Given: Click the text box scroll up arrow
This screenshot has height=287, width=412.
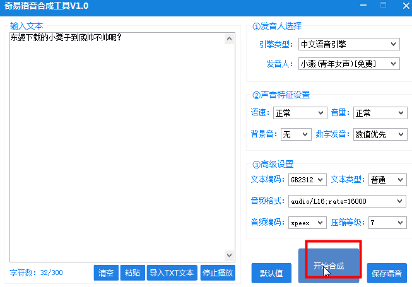Looking at the screenshot, I should pyautogui.click(x=230, y=39).
